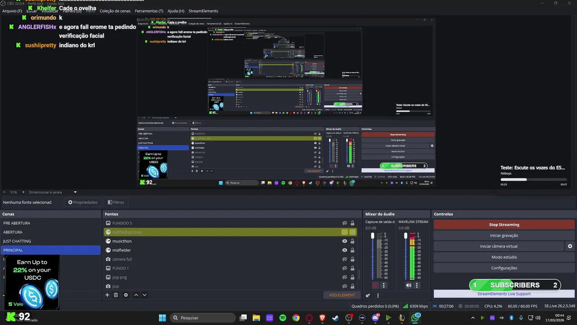Open virtual camera settings gear
577x325 pixels.
tap(570, 246)
